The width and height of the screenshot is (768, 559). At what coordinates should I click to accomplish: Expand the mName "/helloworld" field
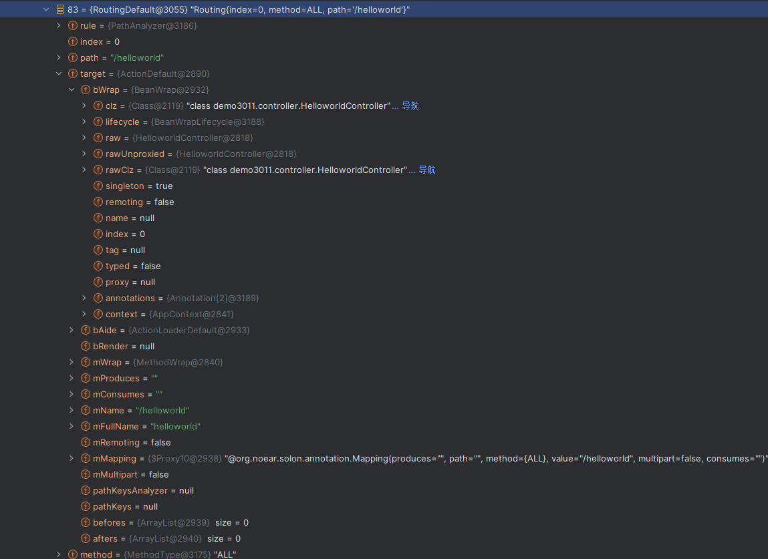pos(72,410)
